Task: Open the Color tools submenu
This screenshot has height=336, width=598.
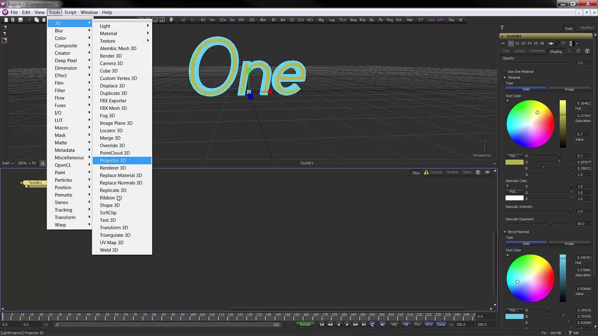Action: [x=70, y=38]
